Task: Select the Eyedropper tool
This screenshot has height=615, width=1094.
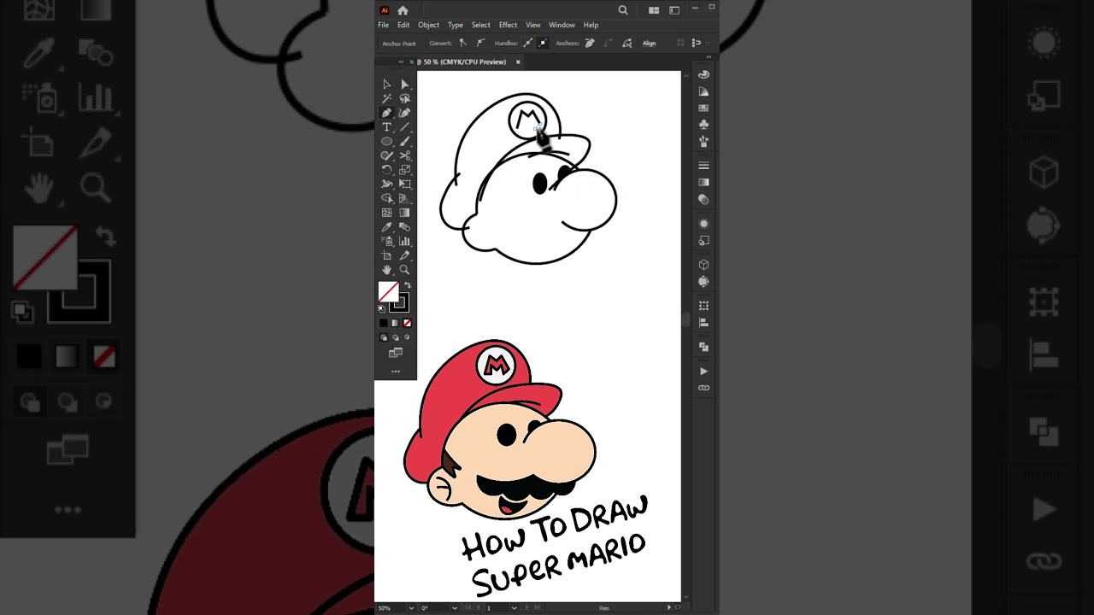Action: [x=386, y=227]
